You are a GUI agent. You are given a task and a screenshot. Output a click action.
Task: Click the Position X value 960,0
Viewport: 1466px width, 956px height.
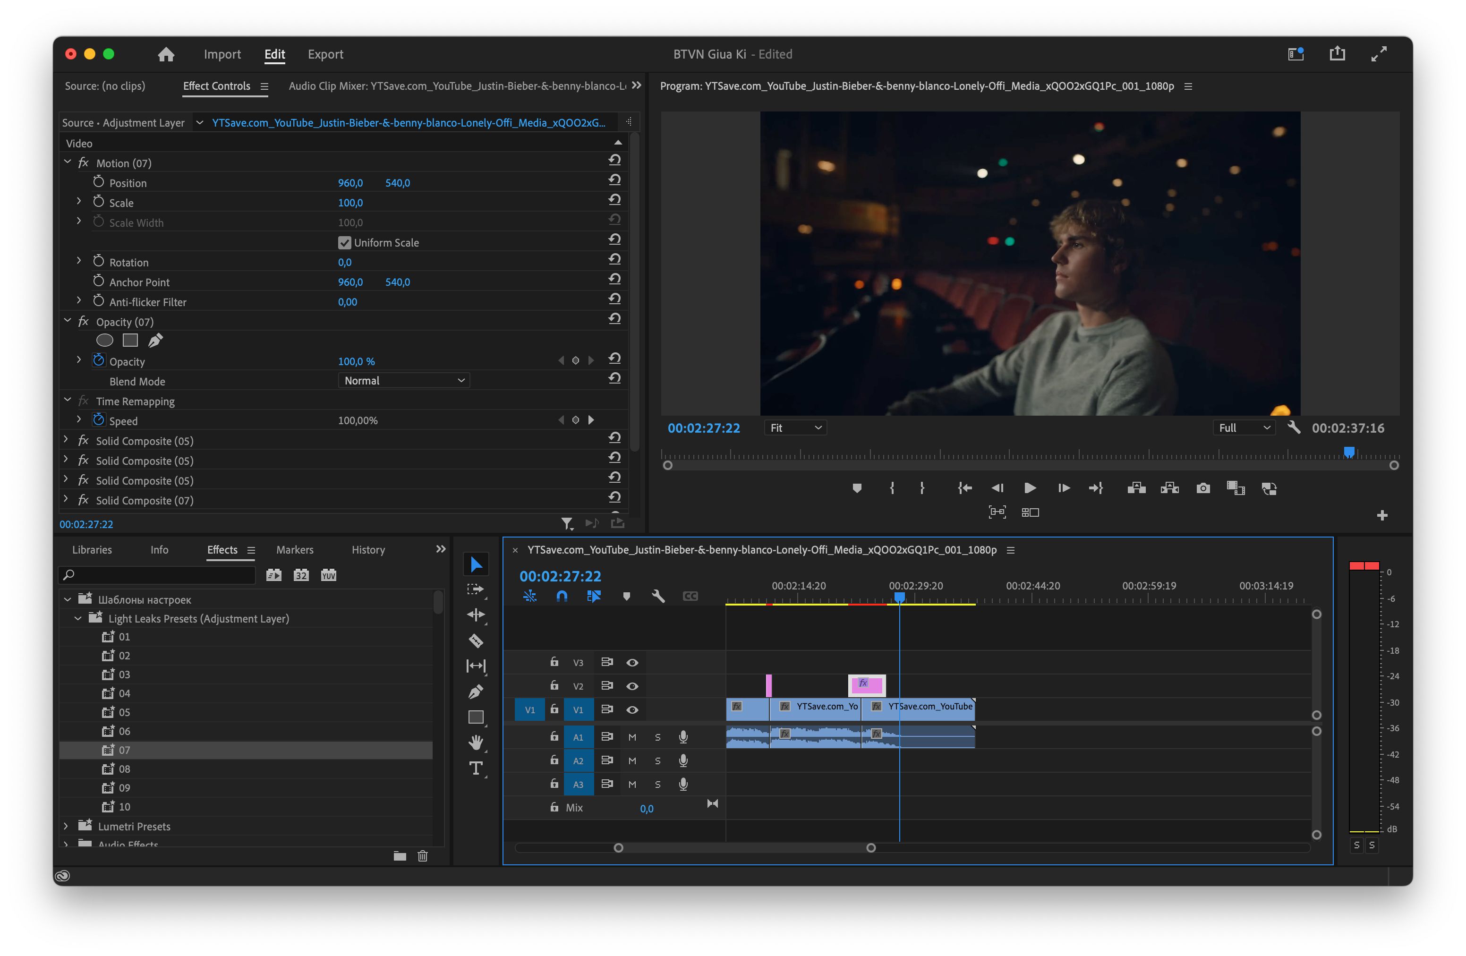pos(350,183)
